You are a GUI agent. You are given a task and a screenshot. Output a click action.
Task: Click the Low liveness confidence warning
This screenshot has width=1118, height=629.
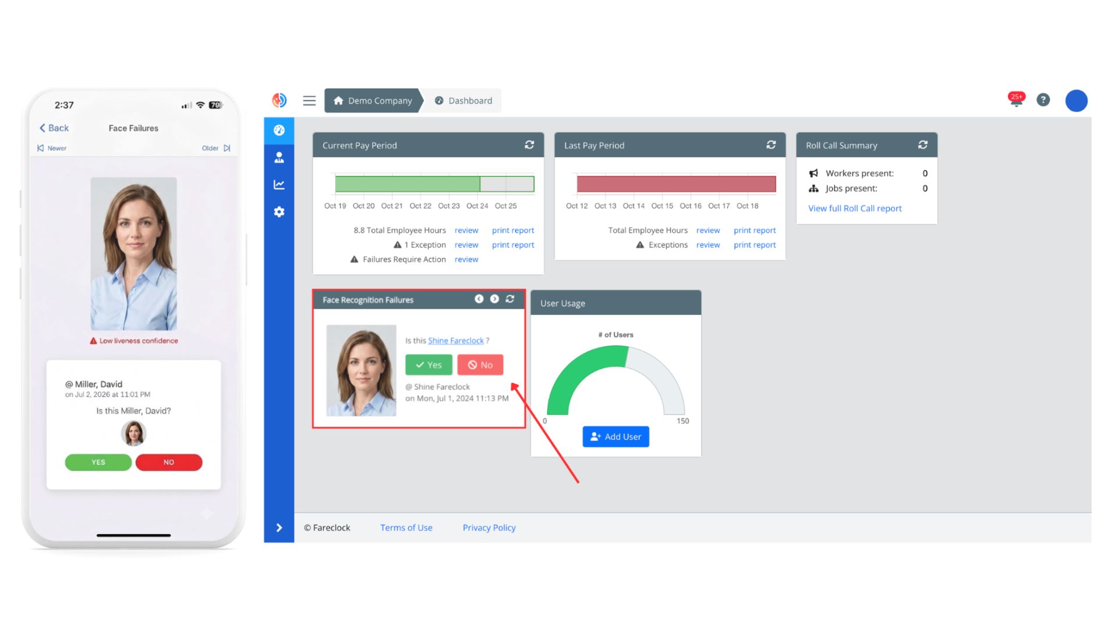coord(134,341)
